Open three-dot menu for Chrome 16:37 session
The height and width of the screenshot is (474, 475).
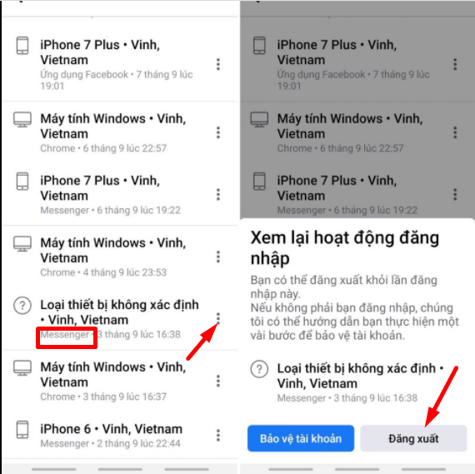(x=218, y=381)
